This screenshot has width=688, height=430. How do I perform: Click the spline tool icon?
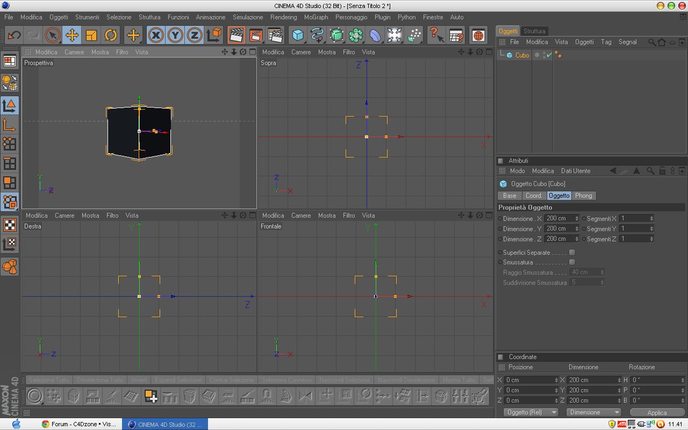click(x=317, y=35)
